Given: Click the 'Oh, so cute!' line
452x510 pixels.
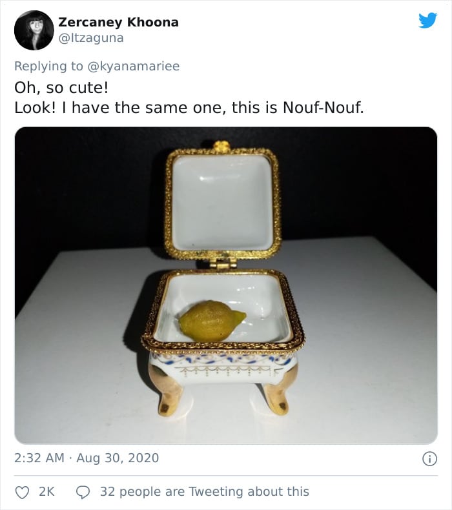Looking at the screenshot, I should pyautogui.click(x=61, y=88).
